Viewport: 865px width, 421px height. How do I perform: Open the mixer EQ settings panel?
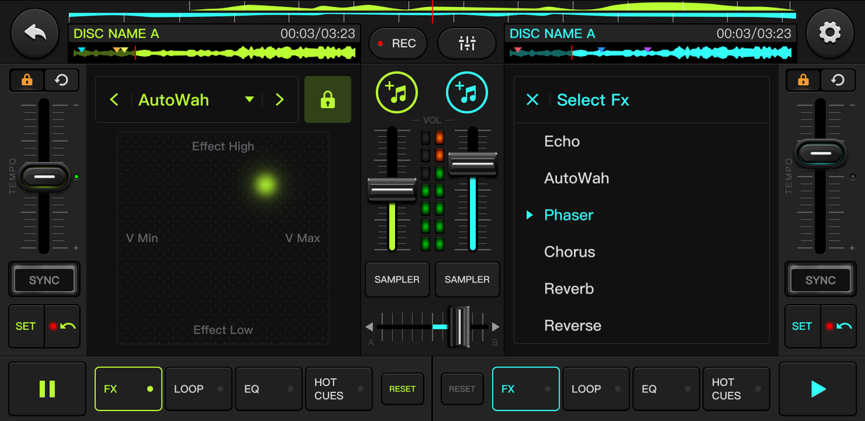click(467, 43)
